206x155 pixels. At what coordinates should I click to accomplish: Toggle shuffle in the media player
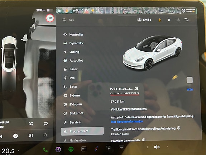click(x=31, y=124)
